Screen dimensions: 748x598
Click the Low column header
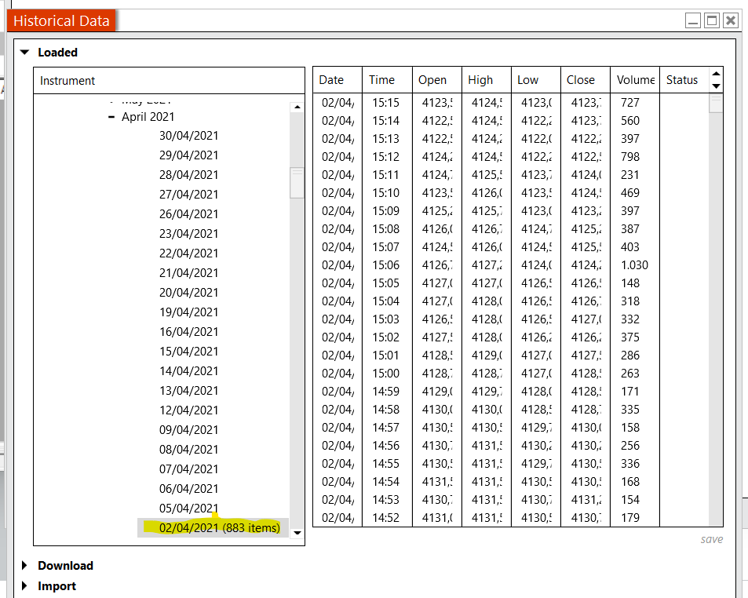(x=536, y=79)
